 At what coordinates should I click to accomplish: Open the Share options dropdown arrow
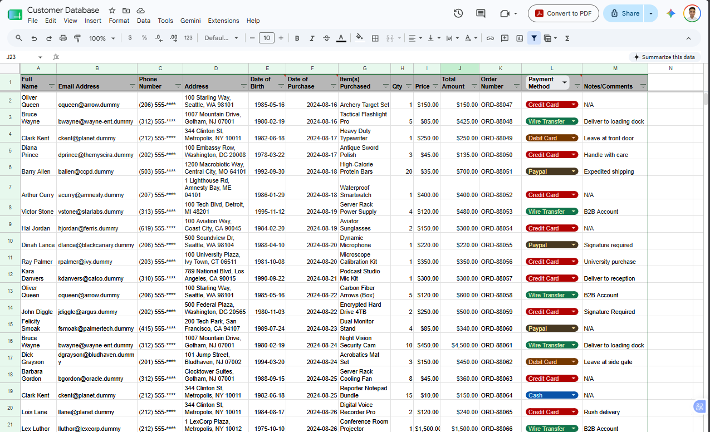click(650, 13)
